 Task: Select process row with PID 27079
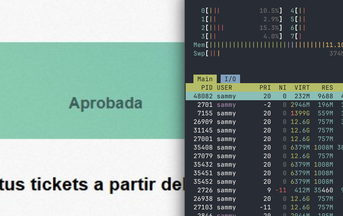pos(264,156)
